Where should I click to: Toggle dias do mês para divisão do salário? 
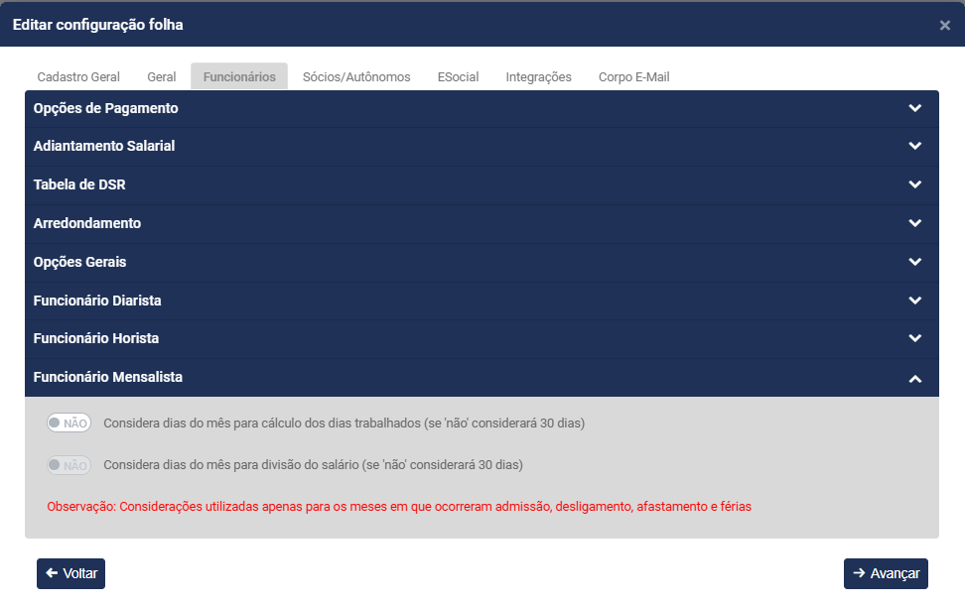click(69, 465)
